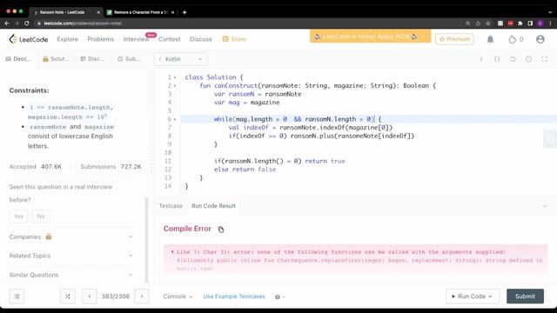Viewport: 557px width, 313px height.
Task: Place cursor on line 11 of code
Action: tap(279, 161)
